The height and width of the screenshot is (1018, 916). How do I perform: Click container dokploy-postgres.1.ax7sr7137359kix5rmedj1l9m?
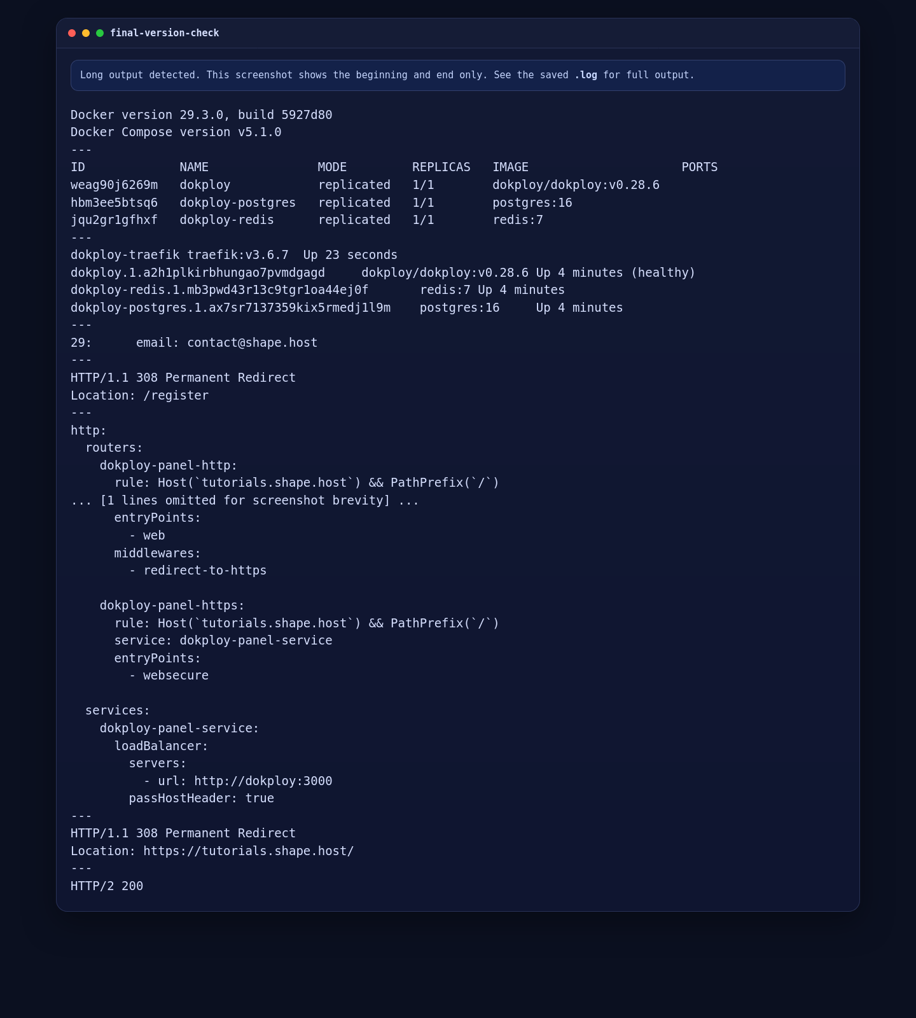(x=231, y=308)
